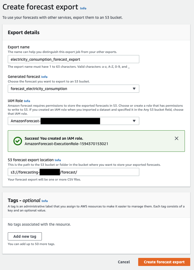Click the IAM Role dropdown arrow
Viewport: 194px width, 270px height.
[134, 121]
